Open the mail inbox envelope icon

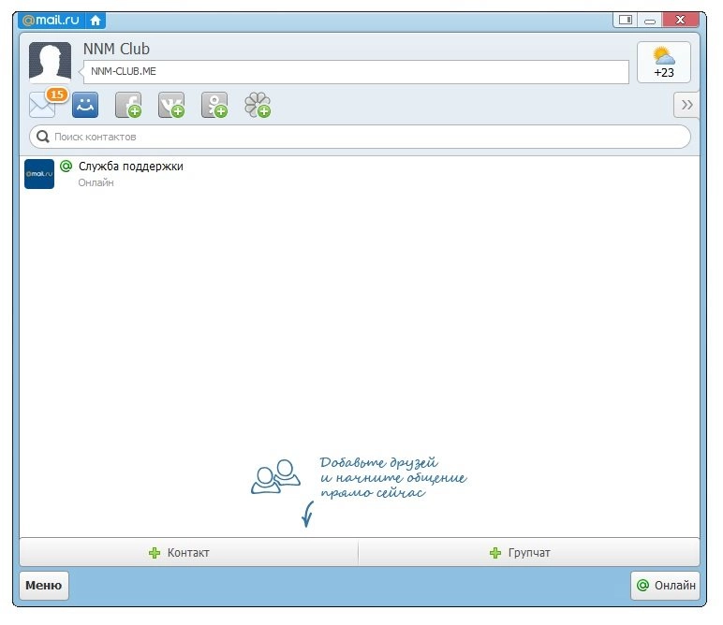point(41,106)
